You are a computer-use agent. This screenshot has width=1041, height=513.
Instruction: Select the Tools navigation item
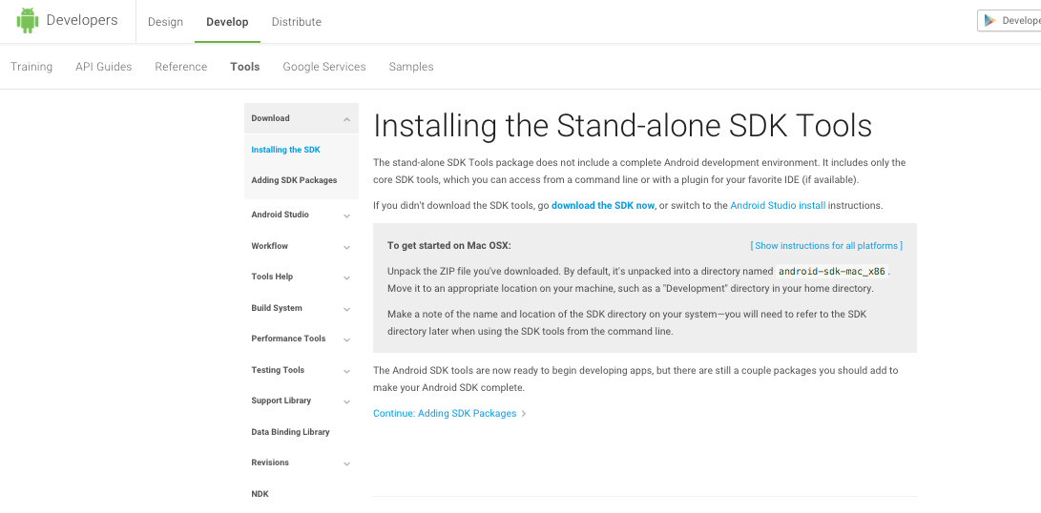point(245,67)
